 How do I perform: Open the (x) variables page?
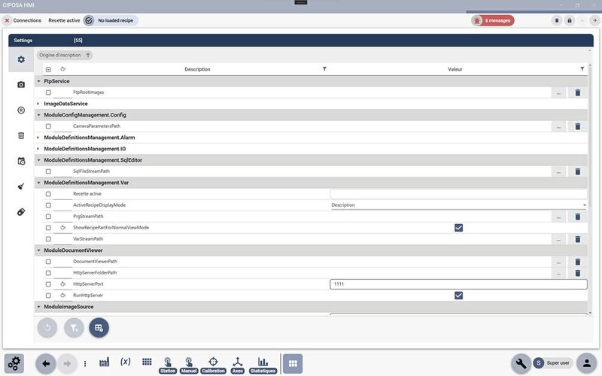[x=126, y=362]
